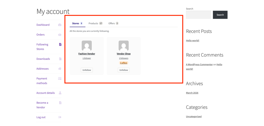Open the Dashboard menu link
The height and width of the screenshot is (126, 264).
tap(43, 25)
